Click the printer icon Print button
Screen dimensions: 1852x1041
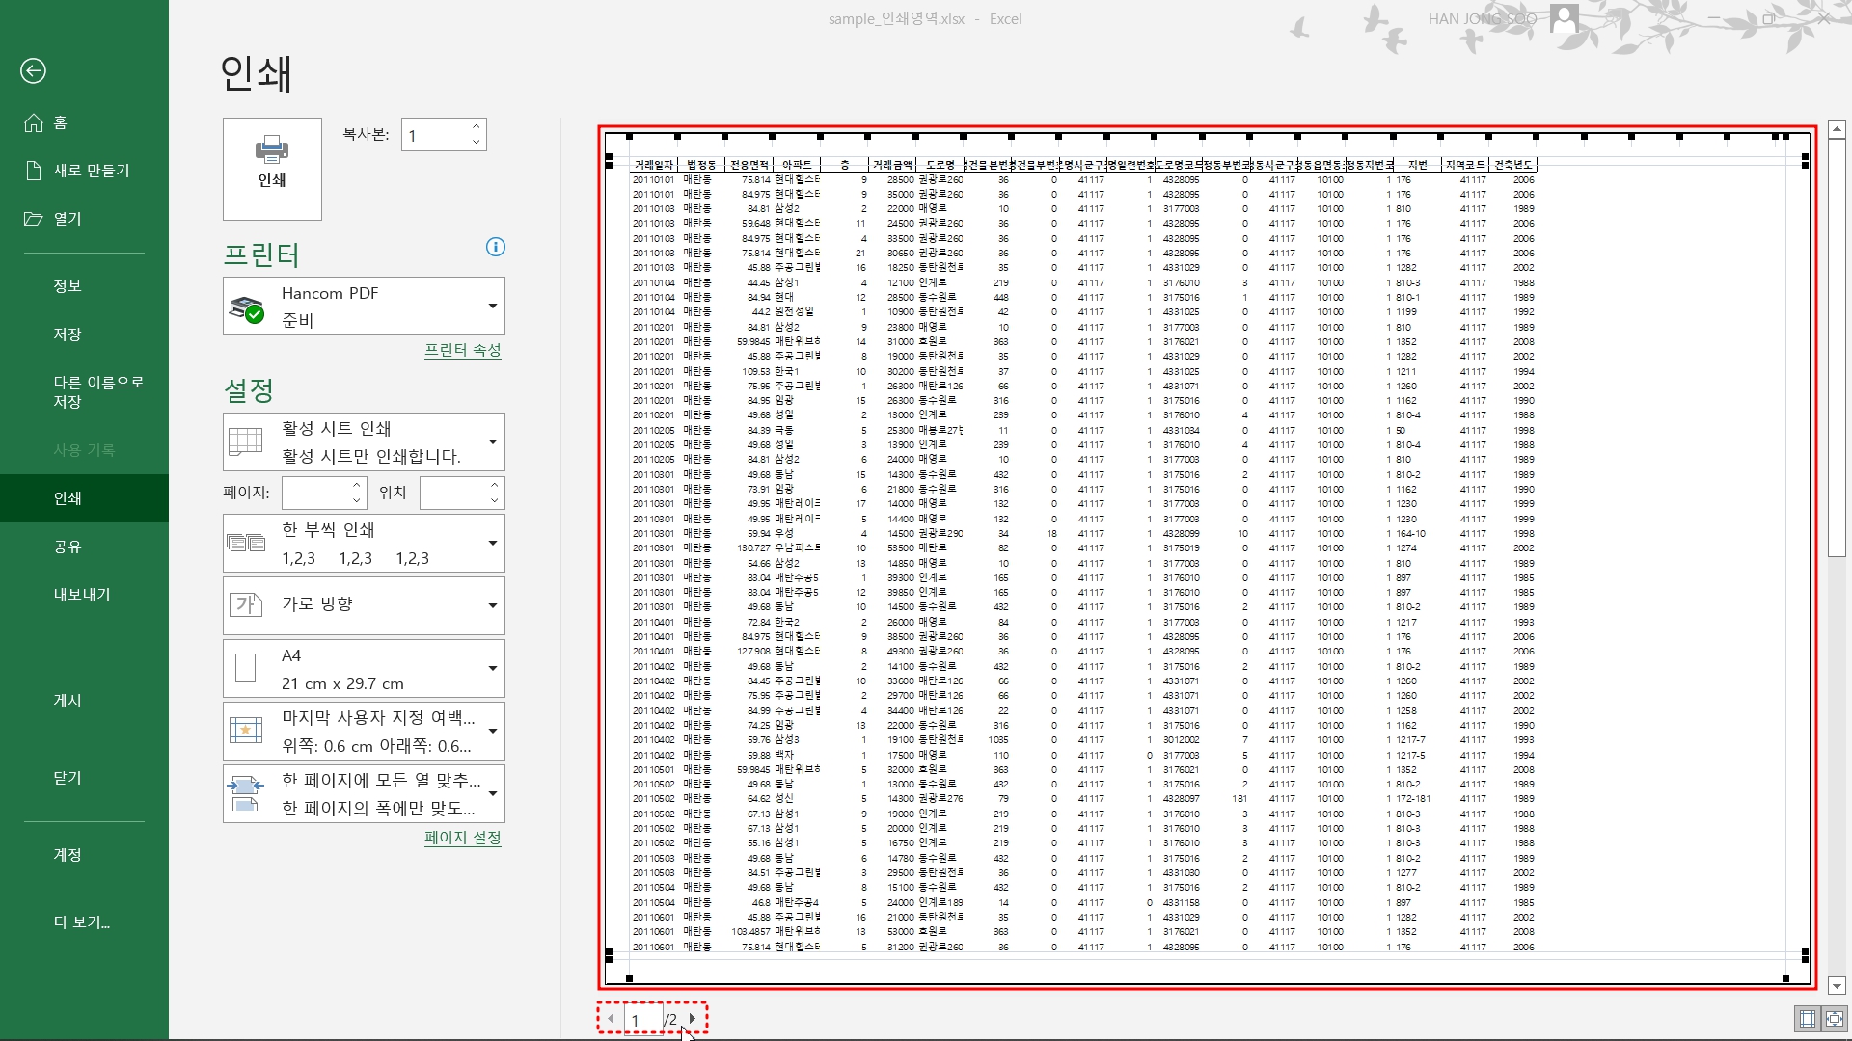point(272,169)
